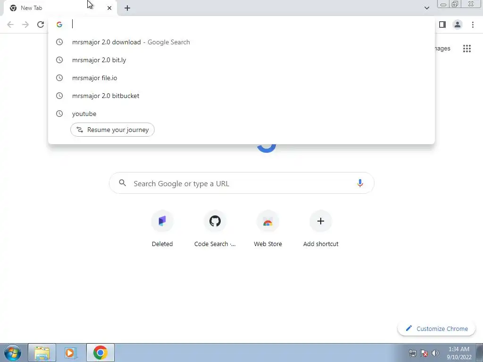Viewport: 483px width, 362px height.
Task: Open the tab search dropdown arrow
Action: 426,8
